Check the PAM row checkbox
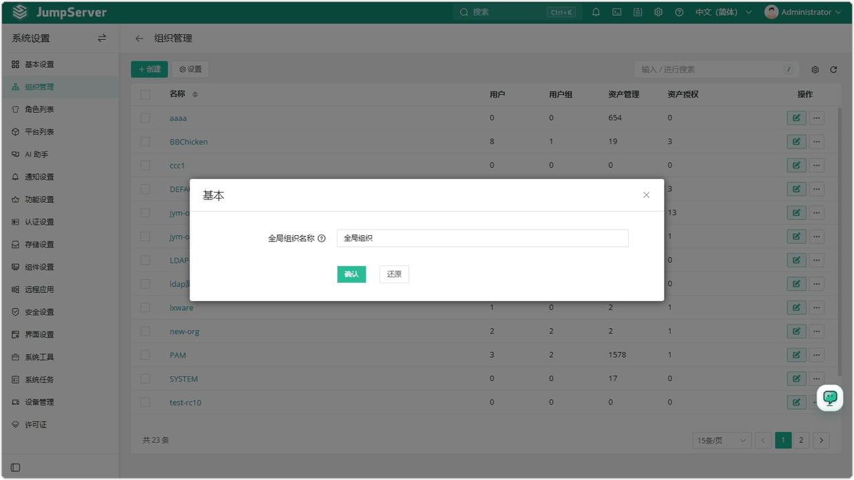Screen dimensions: 854x480 145,355
